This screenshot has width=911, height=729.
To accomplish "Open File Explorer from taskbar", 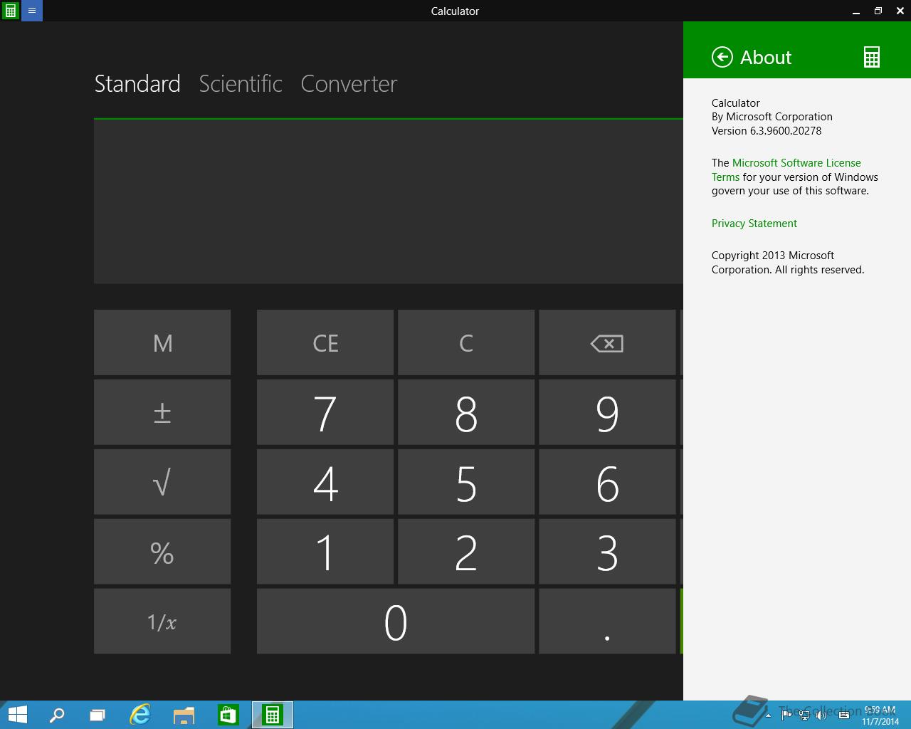I will pos(184,715).
